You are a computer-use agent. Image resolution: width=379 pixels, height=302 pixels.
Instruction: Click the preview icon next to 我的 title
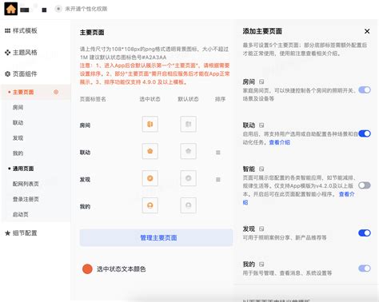261,264
